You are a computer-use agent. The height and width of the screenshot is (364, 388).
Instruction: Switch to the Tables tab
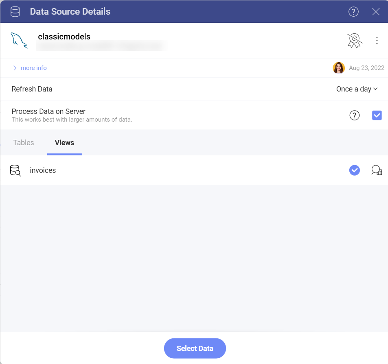coord(24,143)
